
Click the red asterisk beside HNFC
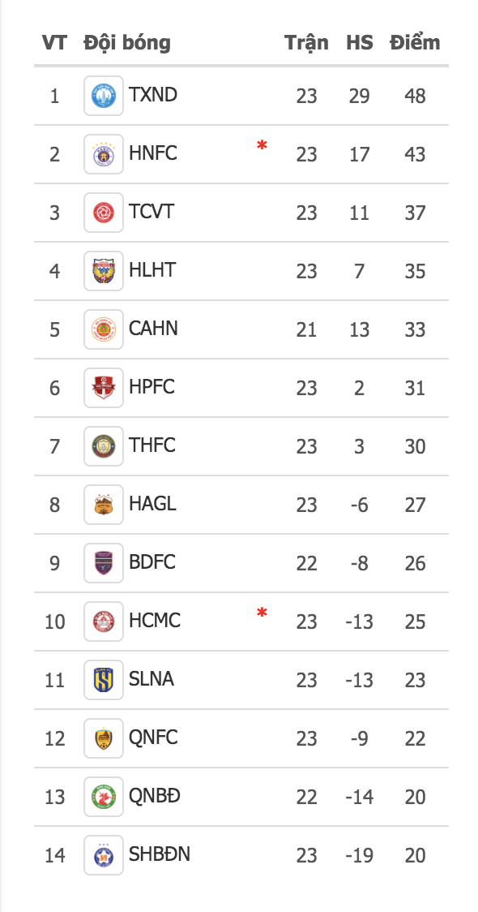pyautogui.click(x=262, y=145)
